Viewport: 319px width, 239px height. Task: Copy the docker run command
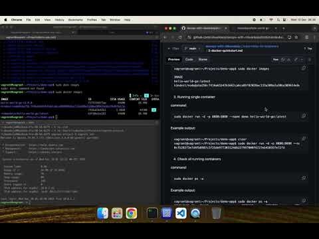[304, 116]
